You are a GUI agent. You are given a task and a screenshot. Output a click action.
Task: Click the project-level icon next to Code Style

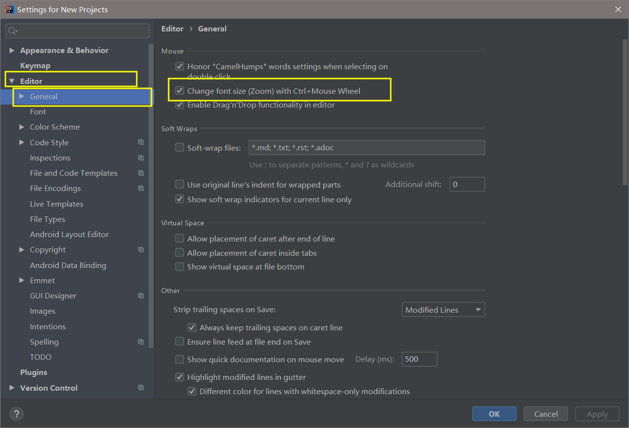click(141, 142)
